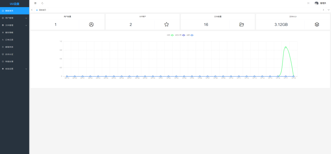Click the 订单记录 pulse icon in sidebar

tap(3, 40)
